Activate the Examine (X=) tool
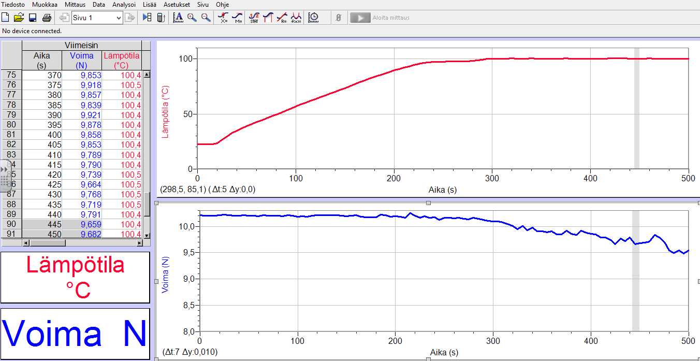The height and width of the screenshot is (361, 700). coord(223,18)
